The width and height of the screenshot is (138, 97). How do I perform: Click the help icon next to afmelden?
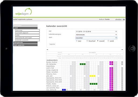click(x=124, y=19)
